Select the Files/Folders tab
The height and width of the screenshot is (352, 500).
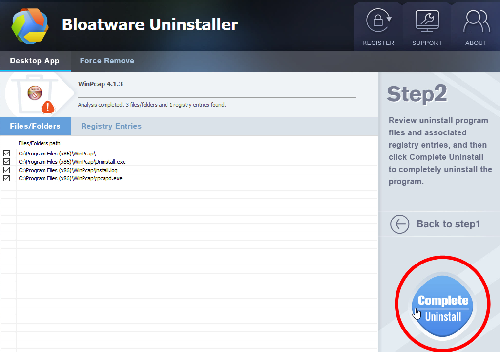[35, 126]
